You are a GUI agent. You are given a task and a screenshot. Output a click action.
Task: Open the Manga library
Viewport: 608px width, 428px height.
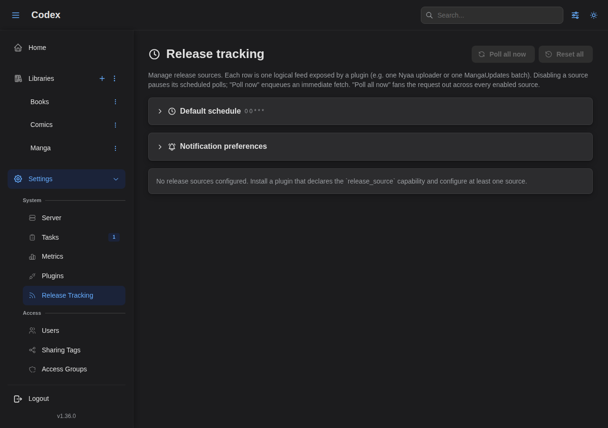tap(40, 148)
